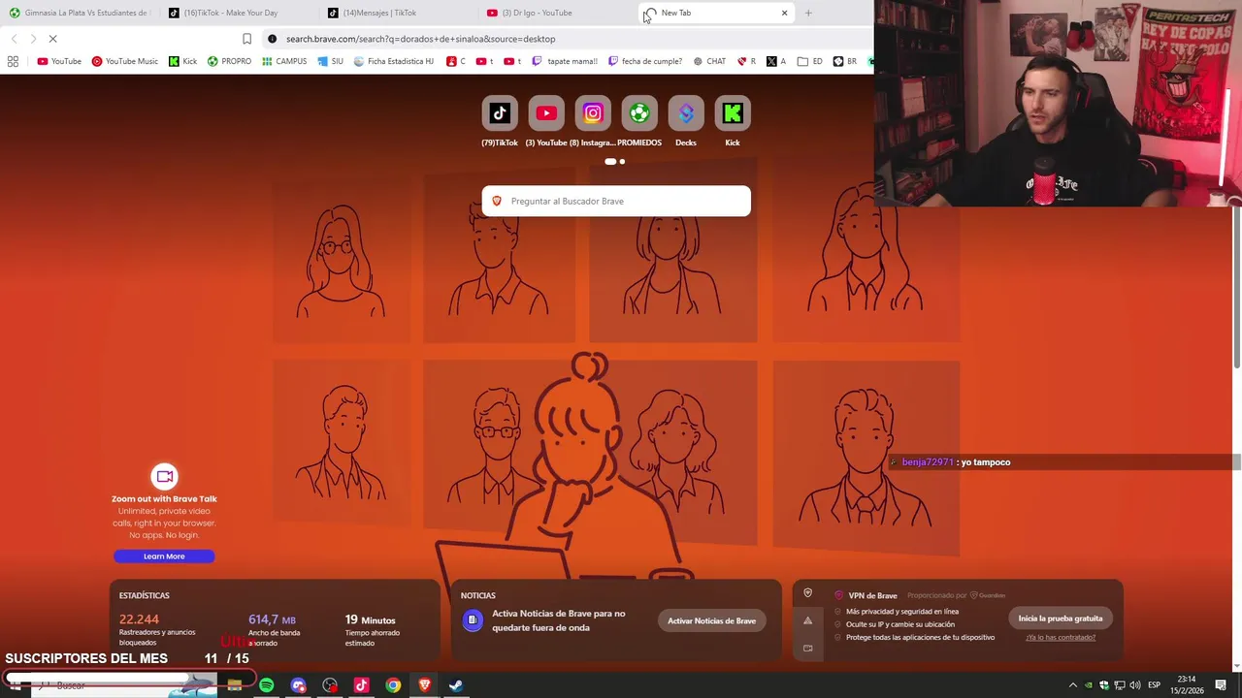Open the YouTube bookmark
Image resolution: width=1242 pixels, height=698 pixels.
[59, 61]
